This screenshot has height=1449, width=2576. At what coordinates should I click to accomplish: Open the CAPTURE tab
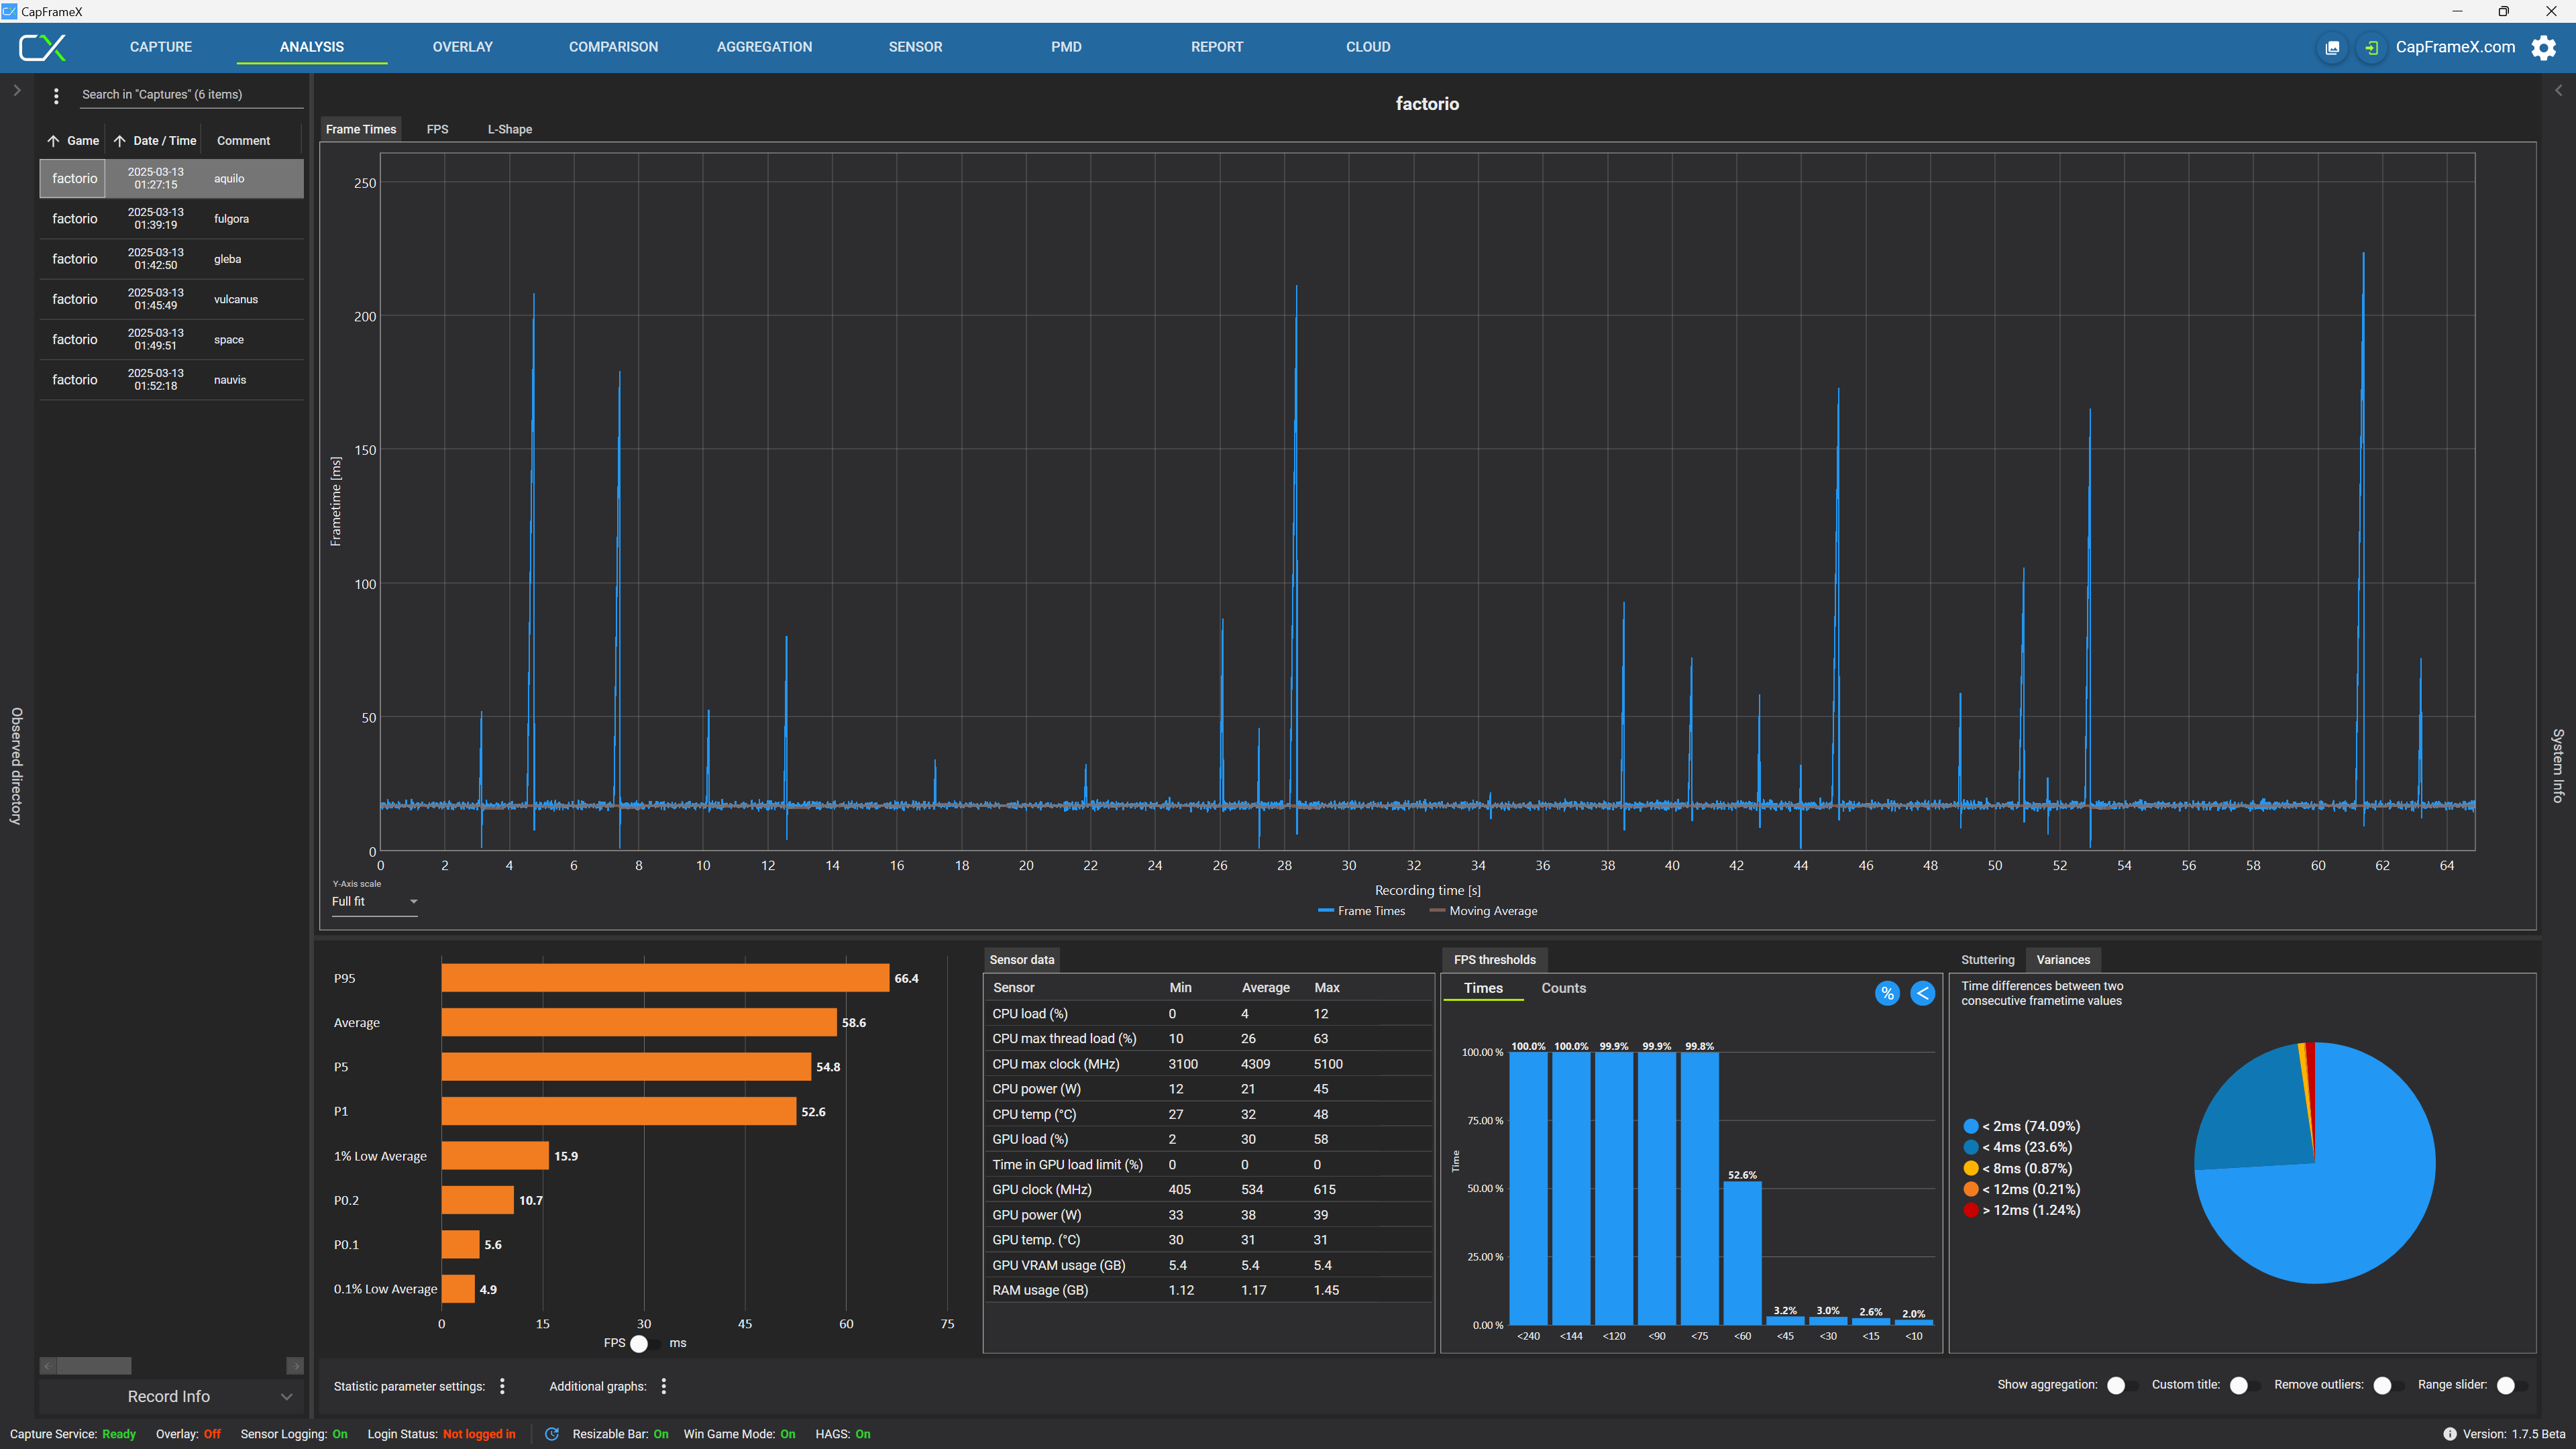point(161,47)
